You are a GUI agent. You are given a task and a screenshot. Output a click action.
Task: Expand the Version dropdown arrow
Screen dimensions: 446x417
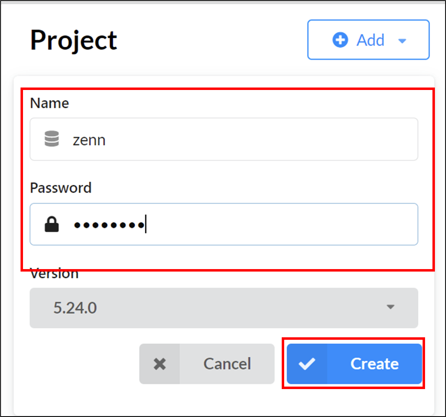[390, 307]
